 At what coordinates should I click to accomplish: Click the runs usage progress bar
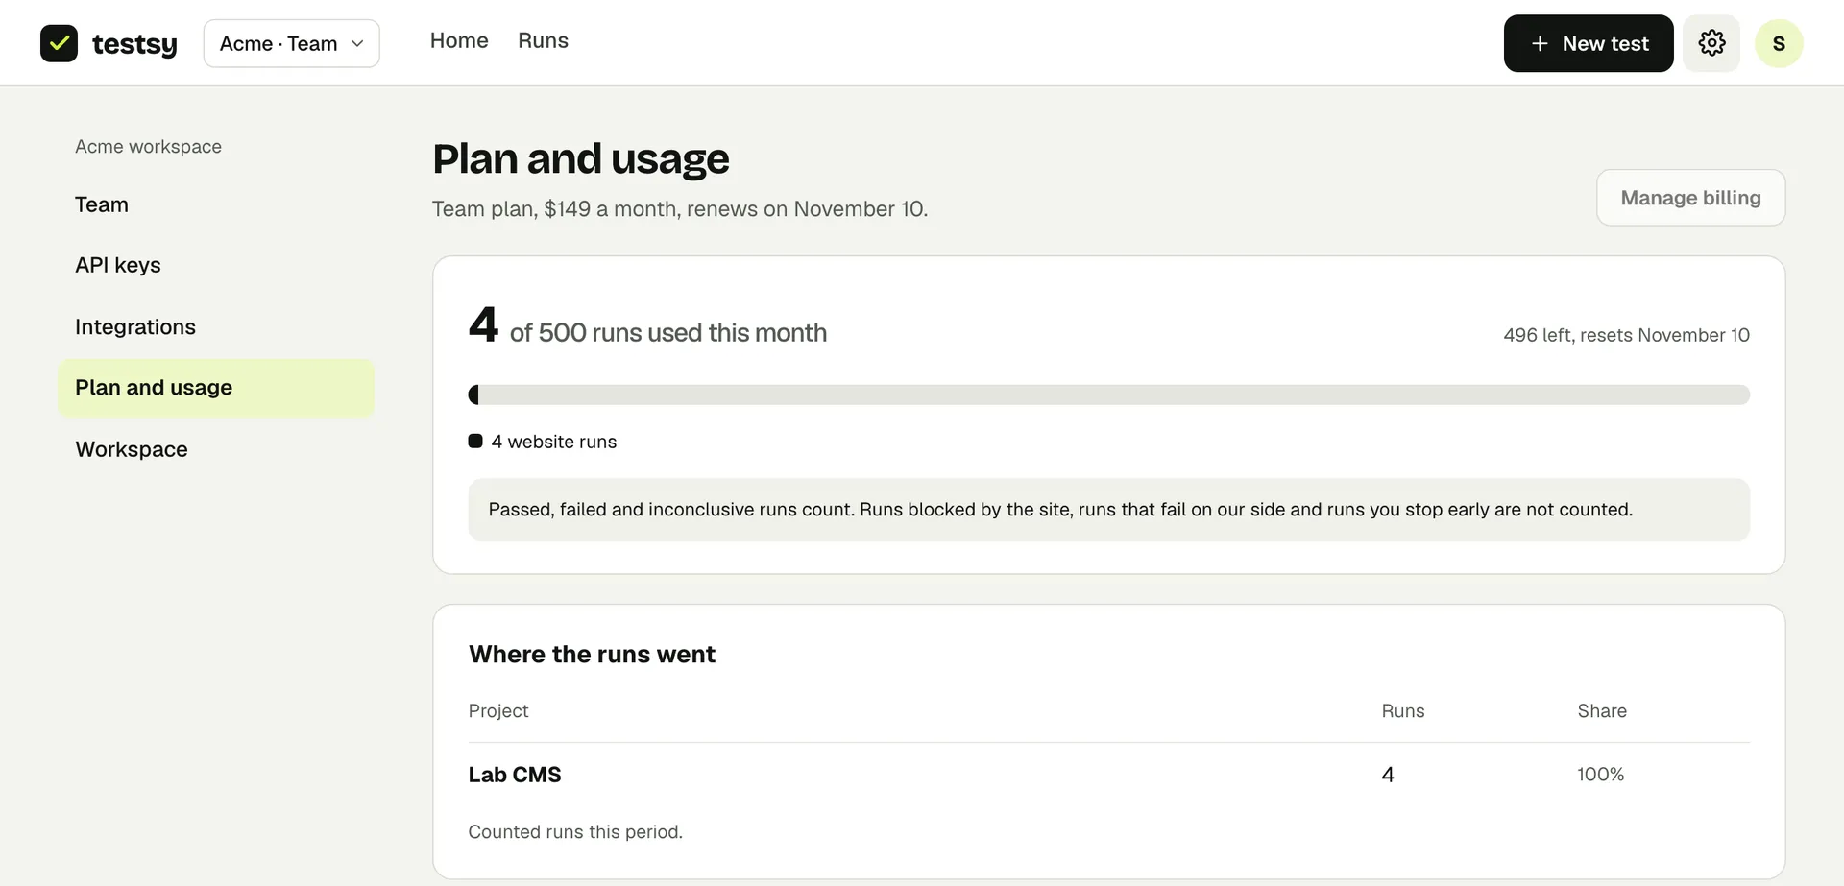click(x=1108, y=395)
